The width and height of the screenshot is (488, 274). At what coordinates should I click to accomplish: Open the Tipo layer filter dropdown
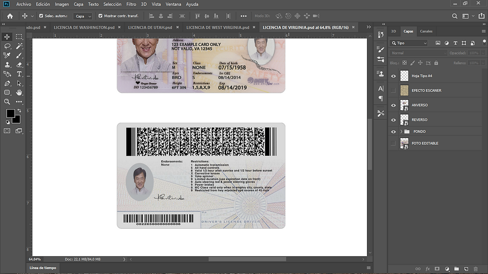pos(409,43)
